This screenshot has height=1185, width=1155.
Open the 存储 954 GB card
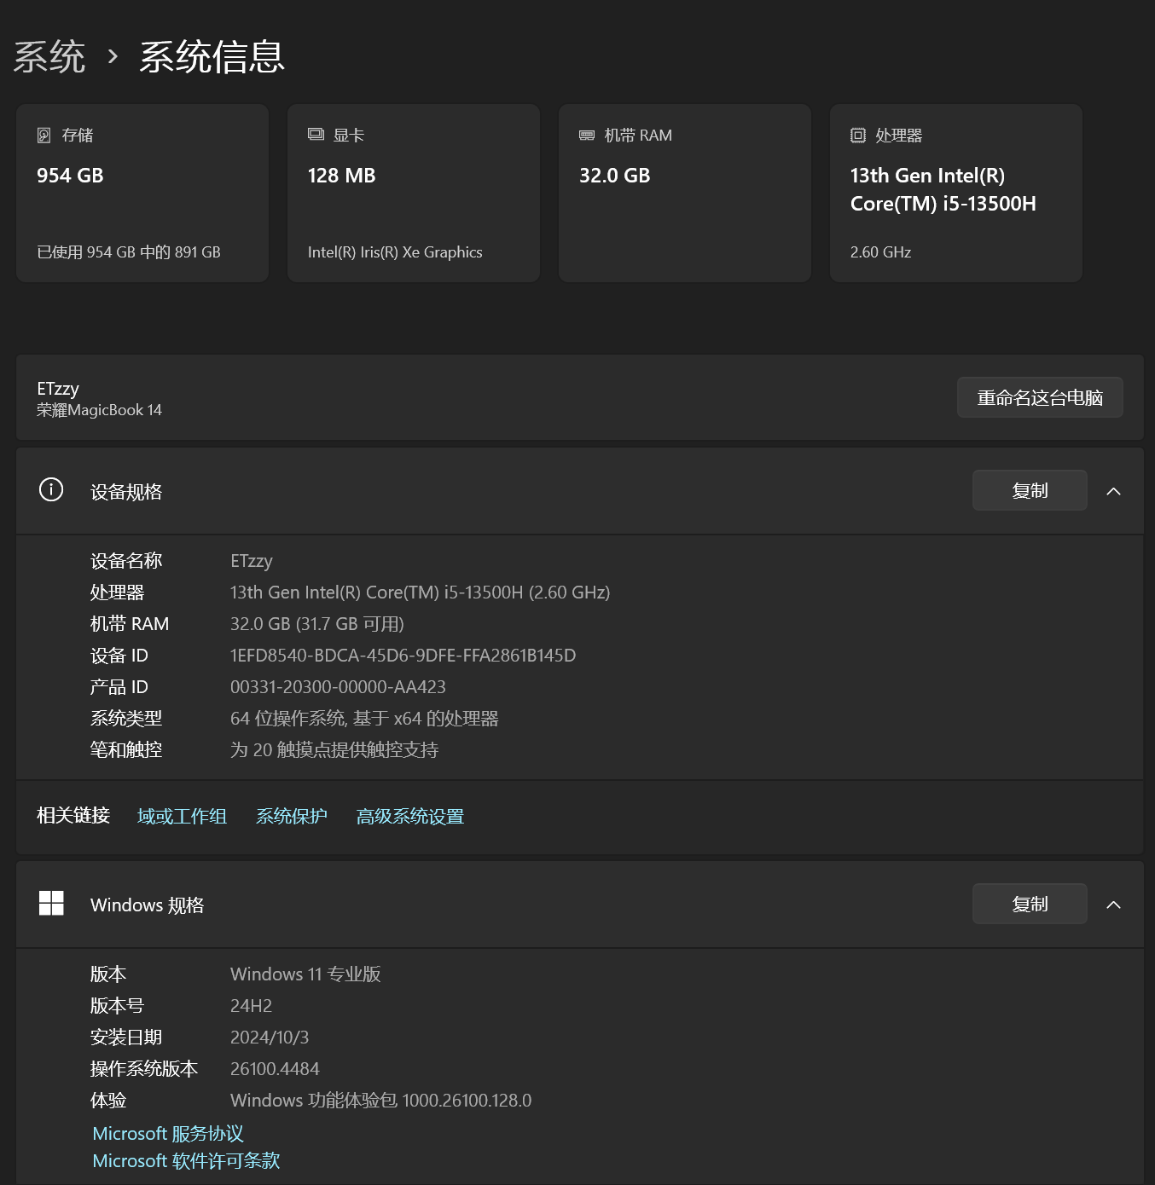point(142,194)
